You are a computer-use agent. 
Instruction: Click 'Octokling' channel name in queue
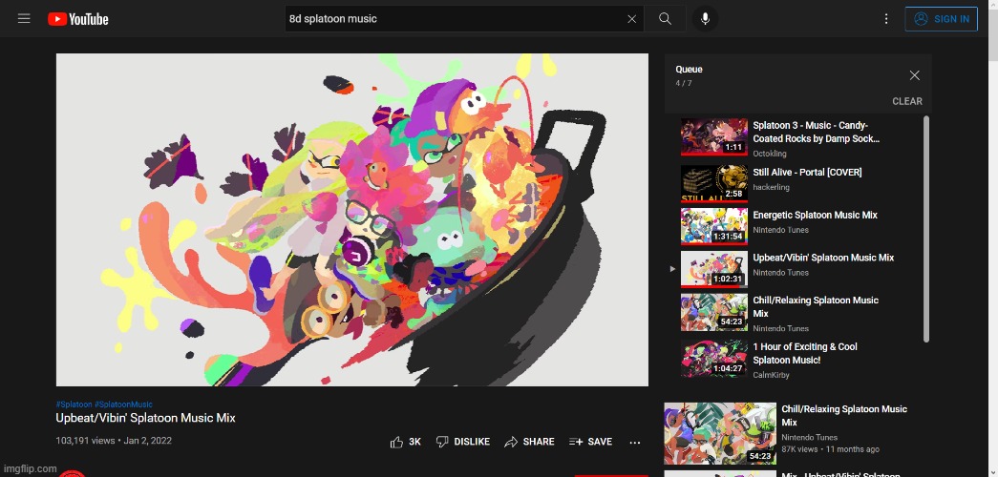(x=770, y=154)
